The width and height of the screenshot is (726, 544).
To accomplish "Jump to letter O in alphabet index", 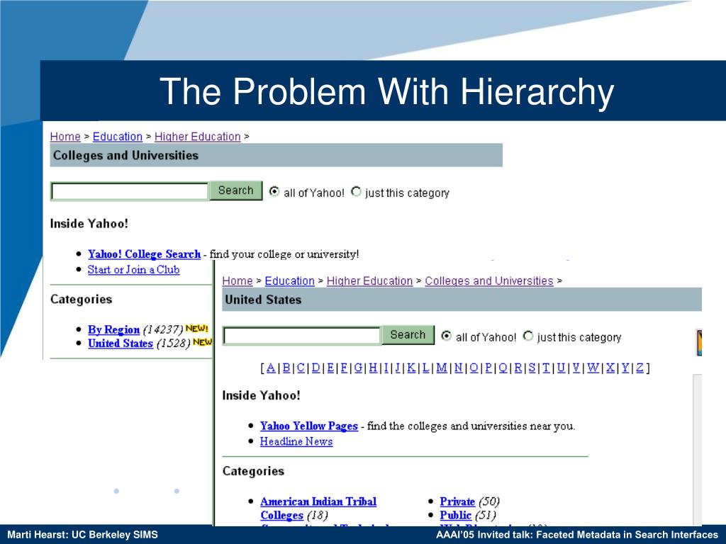I will (474, 368).
